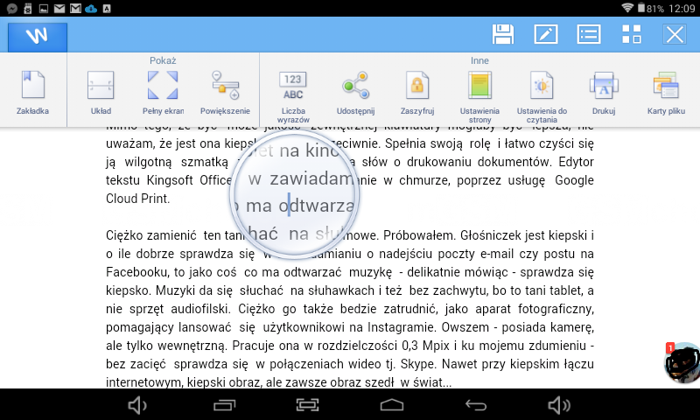Image resolution: width=700 pixels, height=420 pixels.
Task: Open the four-square grid view icon
Action: [x=632, y=35]
